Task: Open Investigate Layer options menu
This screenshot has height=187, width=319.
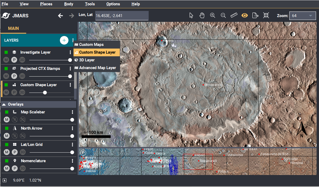Action: (x=70, y=52)
